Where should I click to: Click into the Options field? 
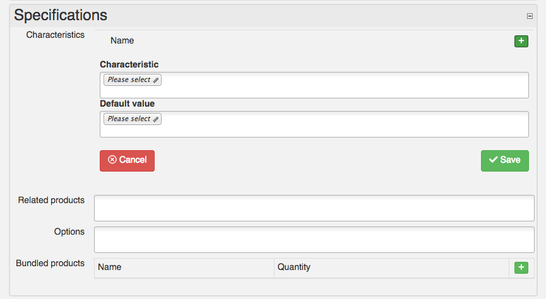pos(314,240)
